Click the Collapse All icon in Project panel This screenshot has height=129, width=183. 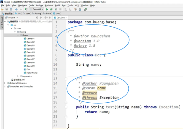pos(41,18)
